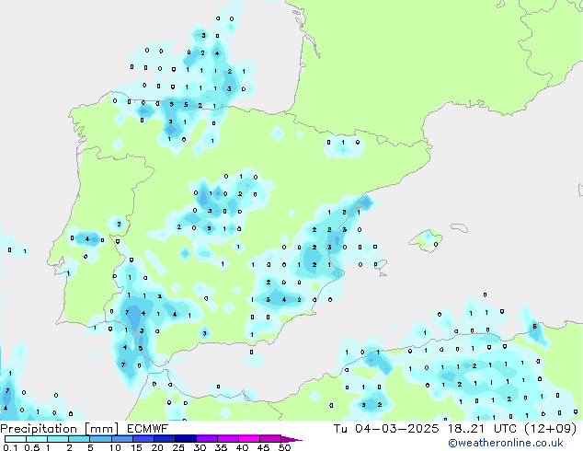This screenshot has width=583, height=451.
Task: Click the '0.5' legend scale label
Action: (x=32, y=447)
